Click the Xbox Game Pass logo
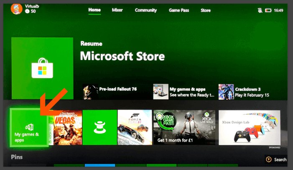Viewport: 293px width, 170px height. [x=165, y=121]
